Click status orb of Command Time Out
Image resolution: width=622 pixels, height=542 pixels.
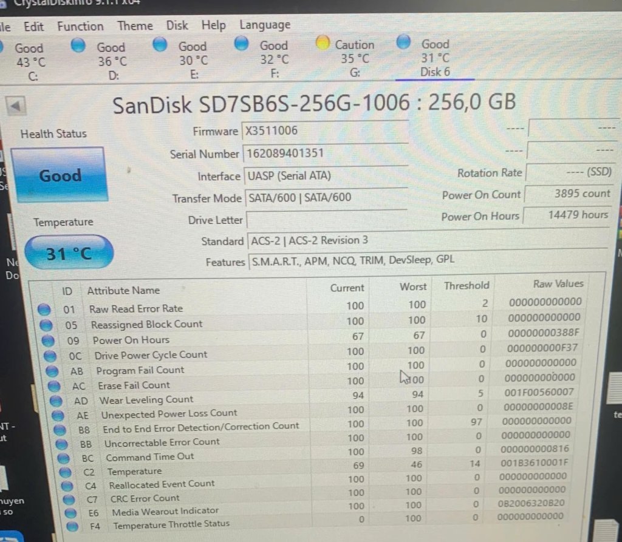[63, 458]
